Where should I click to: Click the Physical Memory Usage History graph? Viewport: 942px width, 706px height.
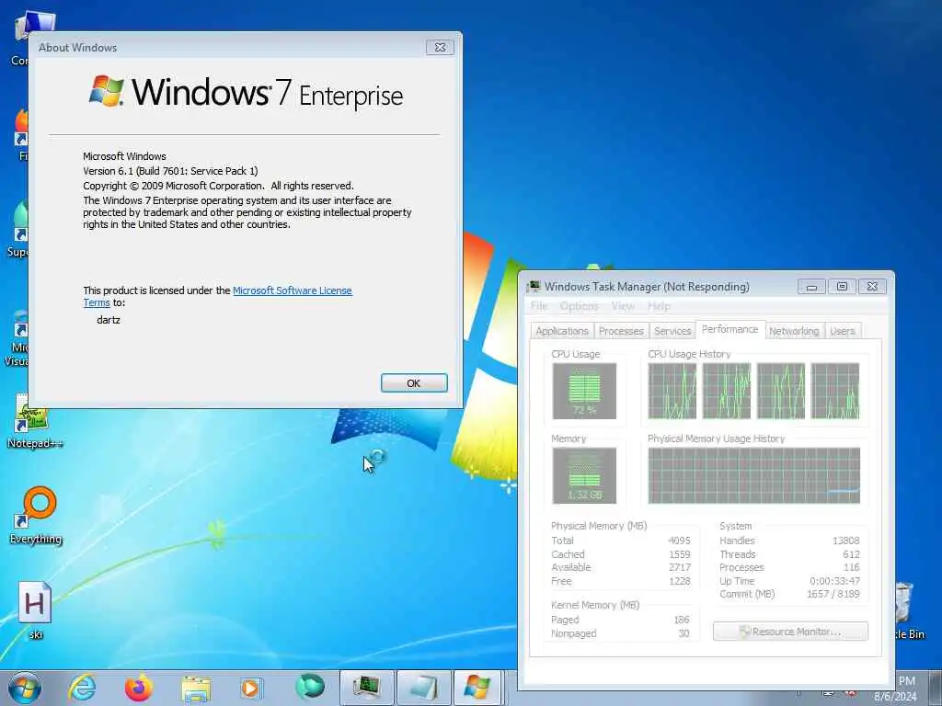pyautogui.click(x=754, y=475)
